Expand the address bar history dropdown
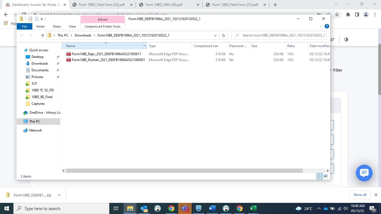The image size is (381, 214). pyautogui.click(x=215, y=35)
